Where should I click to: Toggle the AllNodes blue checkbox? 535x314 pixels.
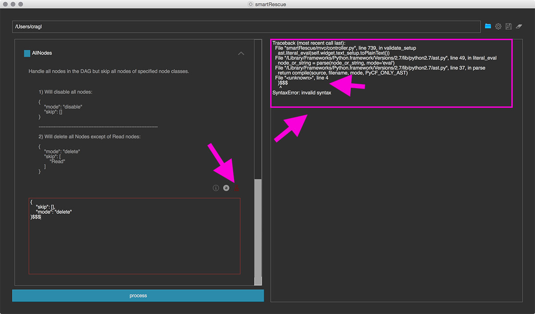pyautogui.click(x=27, y=53)
